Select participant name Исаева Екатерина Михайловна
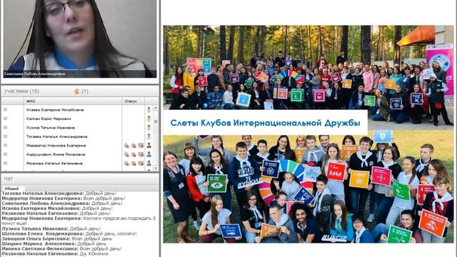 click(x=55, y=110)
